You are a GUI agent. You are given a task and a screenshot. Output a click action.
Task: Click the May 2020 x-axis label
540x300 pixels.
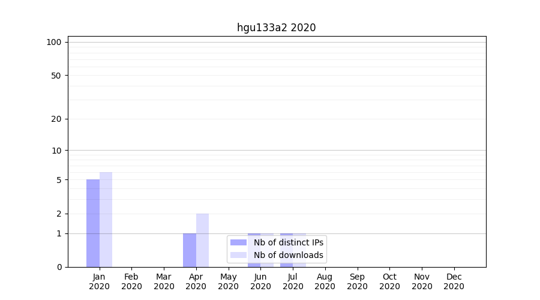pyautogui.click(x=228, y=281)
